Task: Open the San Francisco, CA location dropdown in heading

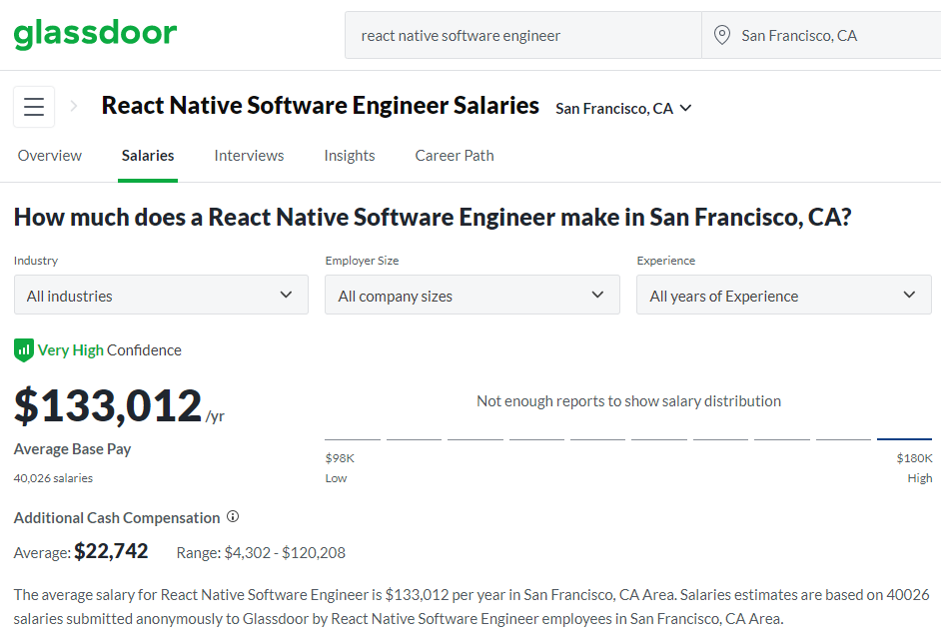Action: (x=623, y=109)
